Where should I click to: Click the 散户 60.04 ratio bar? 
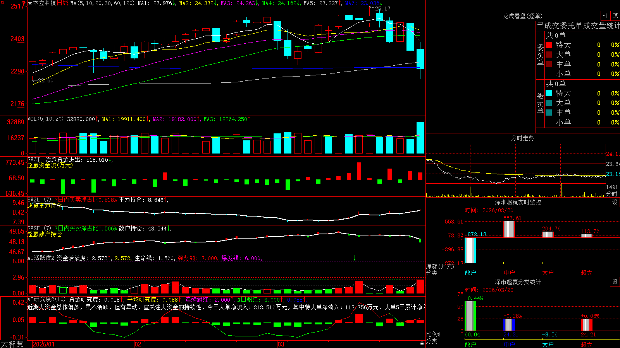click(470, 316)
